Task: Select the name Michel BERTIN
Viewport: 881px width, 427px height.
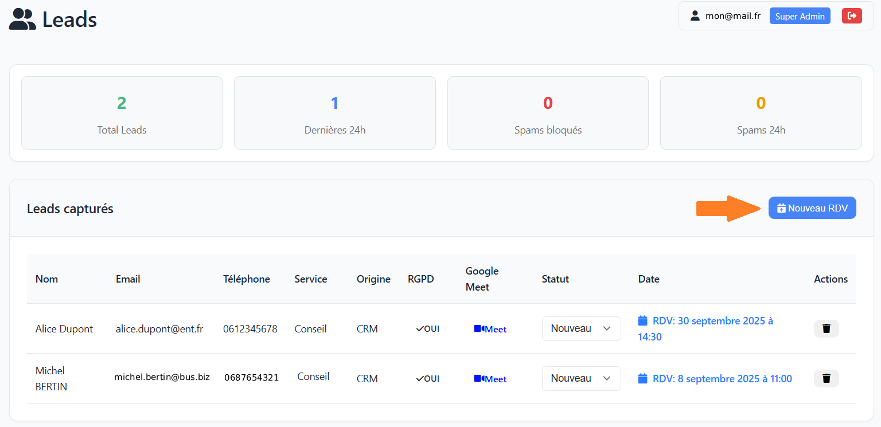Action: coord(51,378)
